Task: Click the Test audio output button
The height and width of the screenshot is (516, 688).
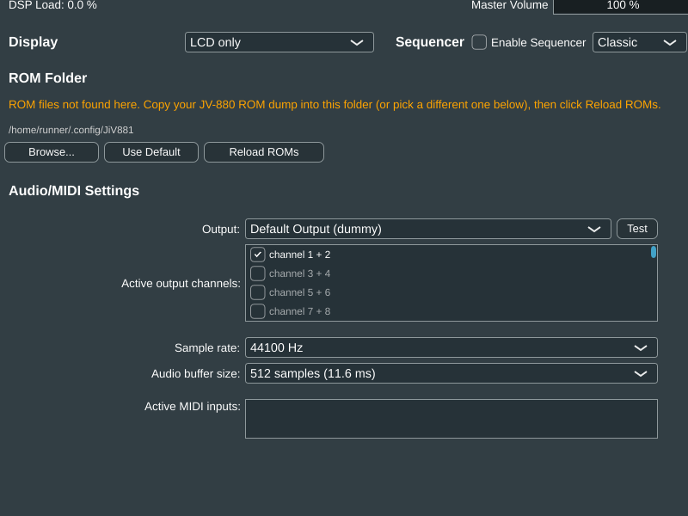Action: coord(637,229)
